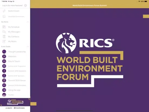
Task: Tap the Thought Leadership purple icon
Action: tap(4, 52)
